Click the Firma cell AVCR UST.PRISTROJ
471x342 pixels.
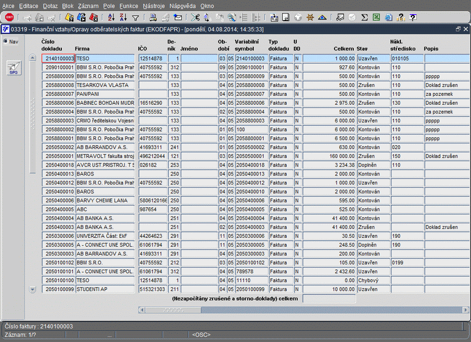[x=105, y=165]
